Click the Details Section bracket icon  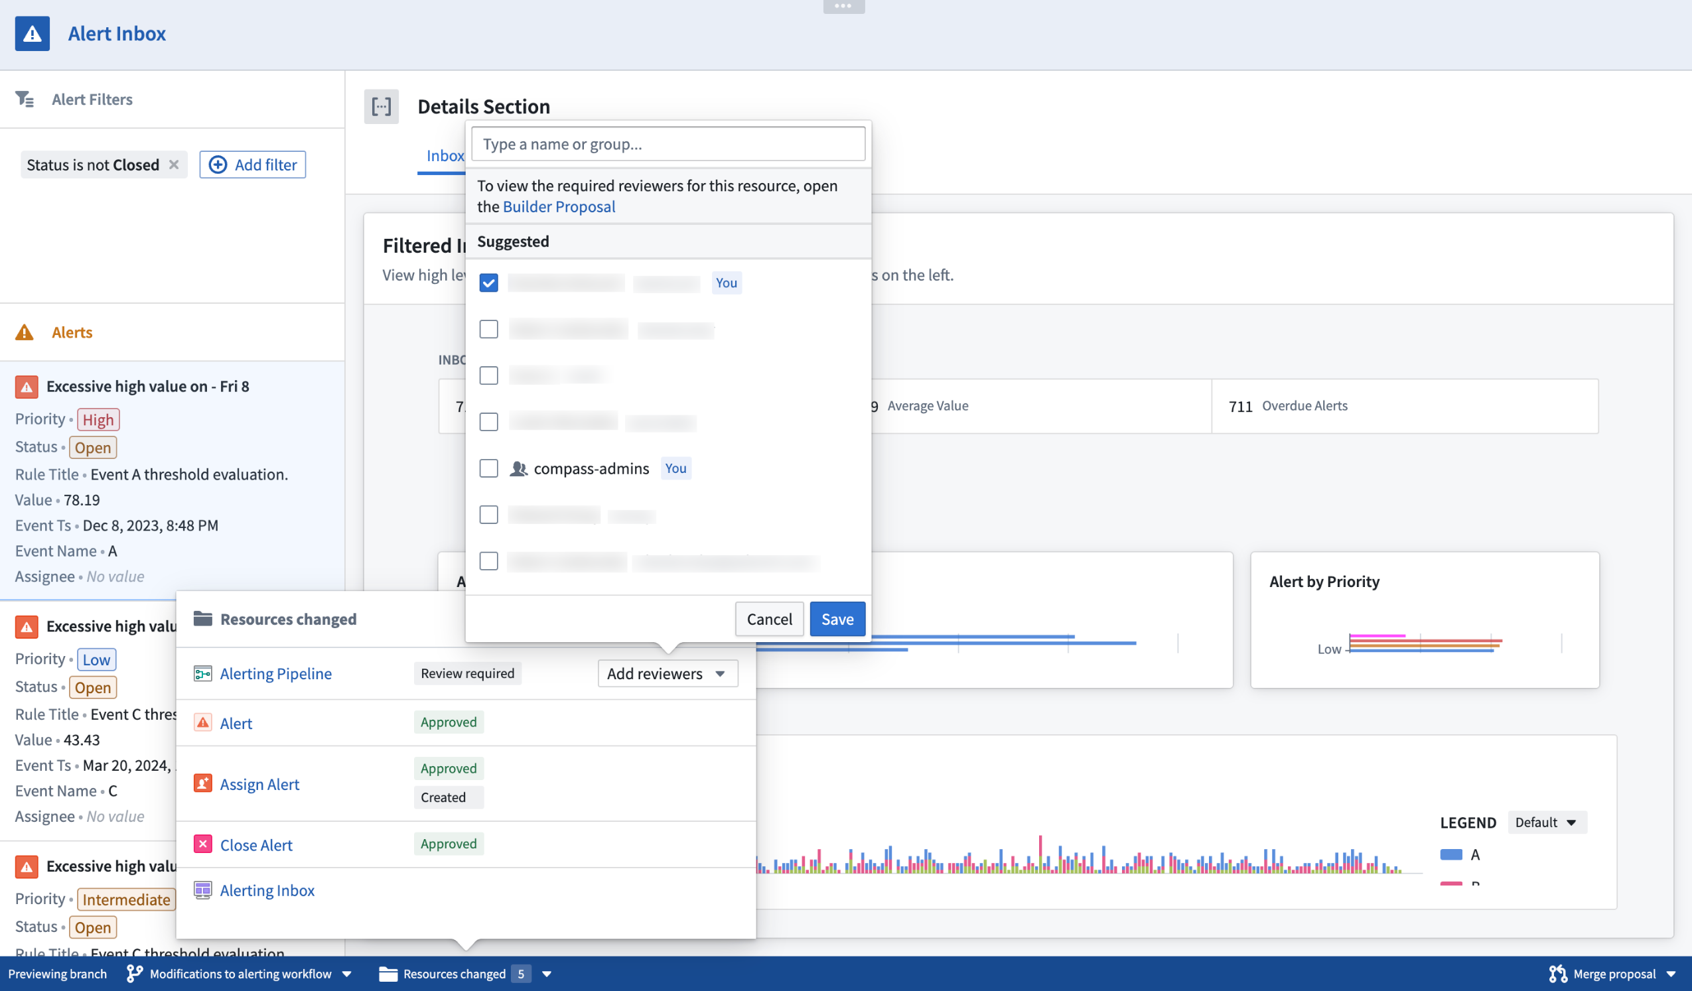[381, 106]
